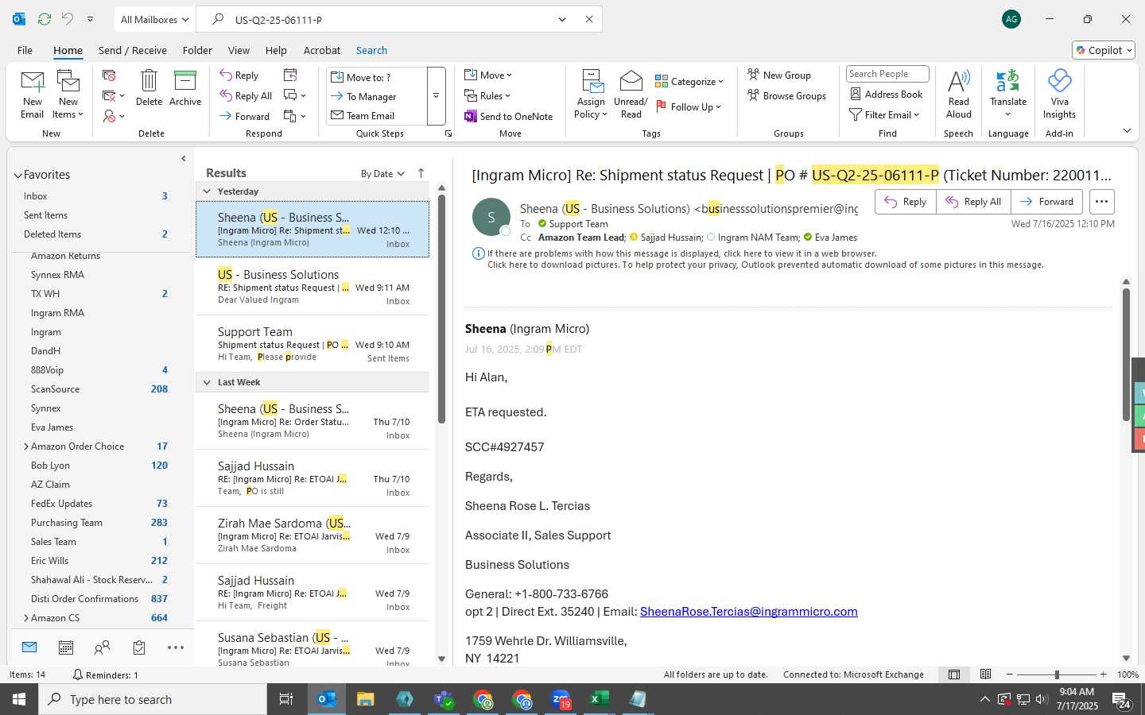Click the SheenaRose.Tercias@ingrammicro.com link
Image resolution: width=1145 pixels, height=715 pixels.
coord(748,612)
